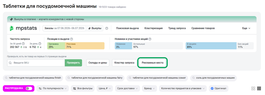Image resolution: width=265 pixels, height=95 pixels.
Task: Open Сравнение товаров tab
Action: click(203, 28)
